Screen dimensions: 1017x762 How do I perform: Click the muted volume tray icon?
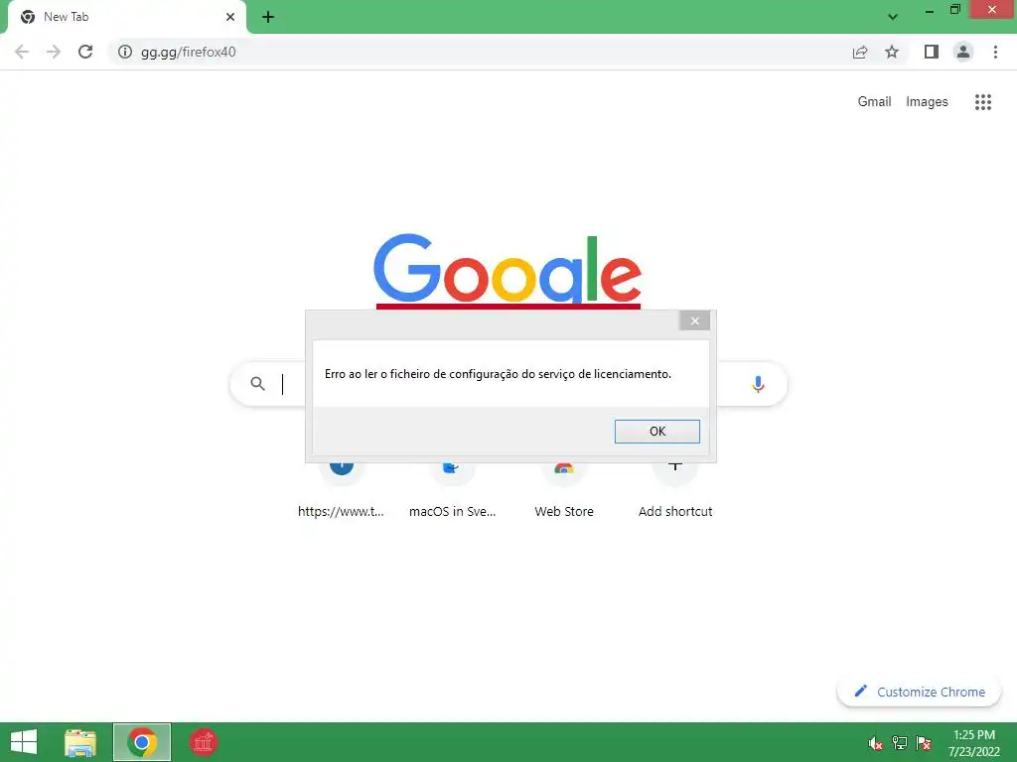pos(876,743)
